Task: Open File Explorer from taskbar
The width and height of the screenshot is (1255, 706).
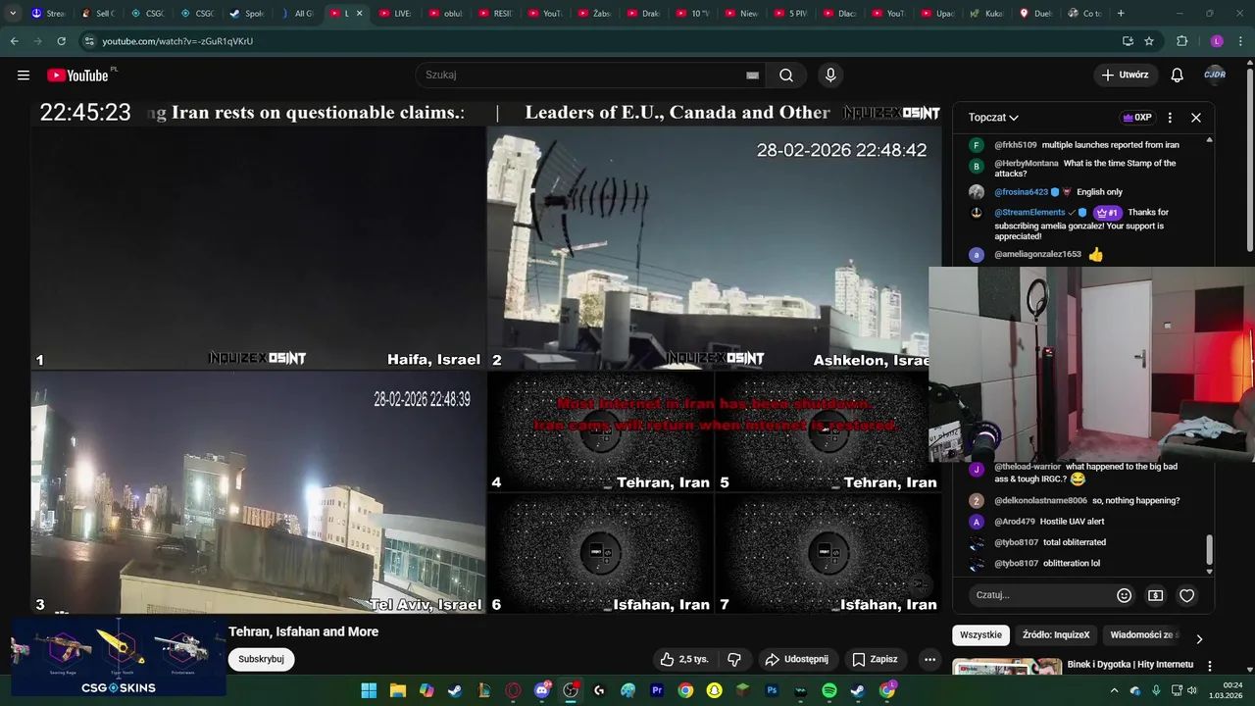Action: (398, 691)
